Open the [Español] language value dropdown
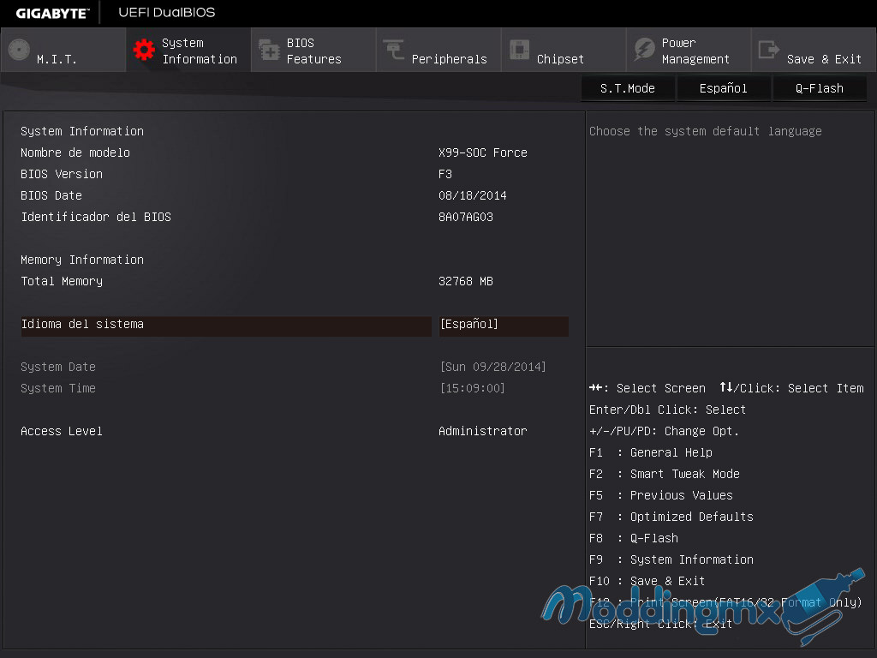Image resolution: width=877 pixels, height=658 pixels. [504, 326]
